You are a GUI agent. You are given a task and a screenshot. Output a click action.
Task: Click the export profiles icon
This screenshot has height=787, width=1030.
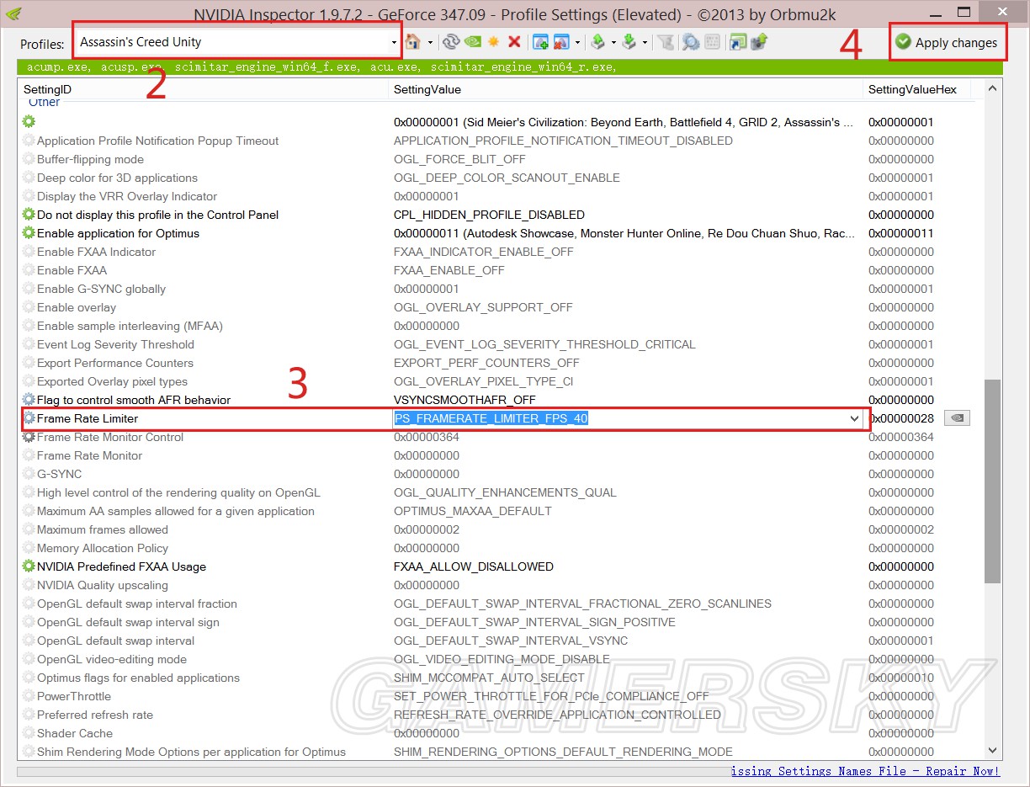(597, 41)
